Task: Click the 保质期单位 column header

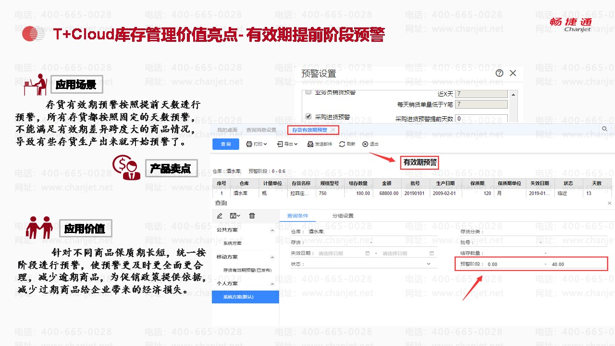Action: (x=509, y=184)
